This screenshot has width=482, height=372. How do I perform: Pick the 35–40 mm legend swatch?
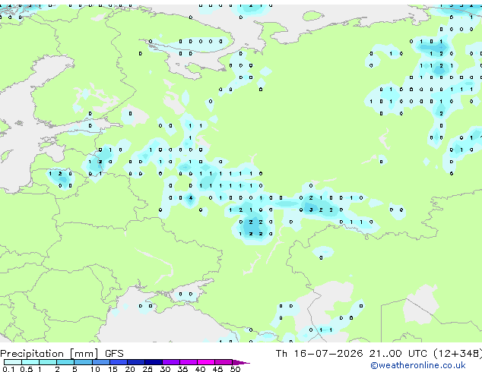[x=189, y=362]
